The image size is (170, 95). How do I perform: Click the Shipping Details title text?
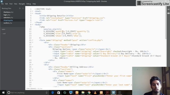[x=56, y=16]
